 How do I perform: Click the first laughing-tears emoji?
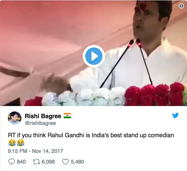tap(12, 143)
